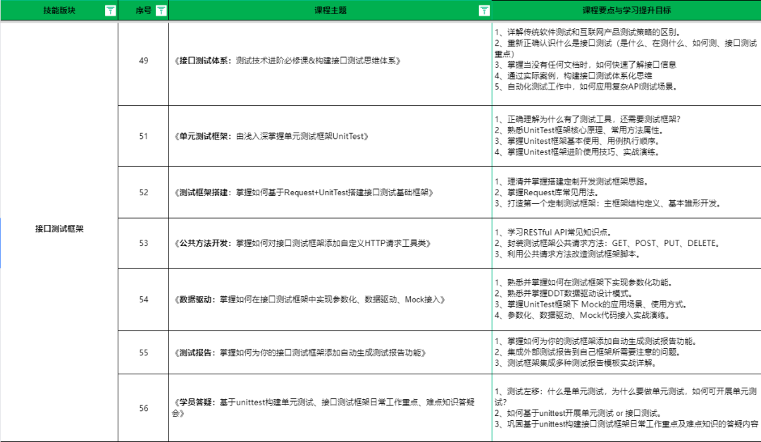Select the cell with number 53
Screen dimensions: 761x442
coord(144,243)
